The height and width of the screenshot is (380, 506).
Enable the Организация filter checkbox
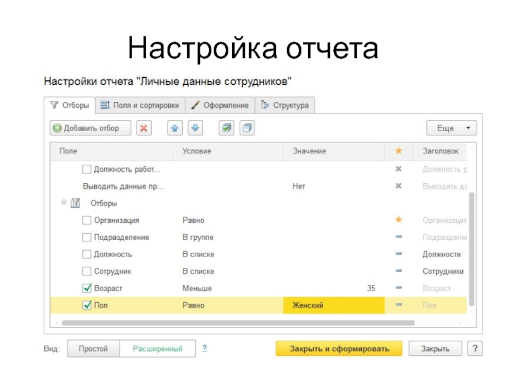[x=87, y=220]
